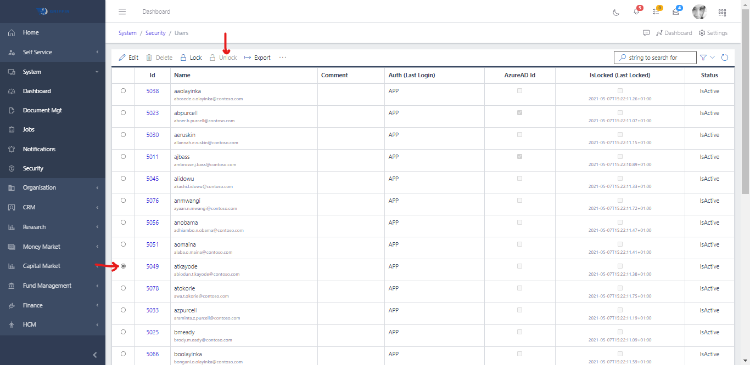
Task: Select radio button for user aaolayinka
Action: pos(123,91)
